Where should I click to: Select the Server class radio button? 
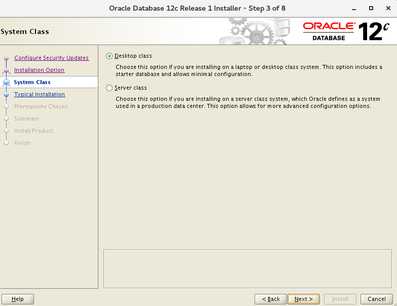tap(109, 88)
